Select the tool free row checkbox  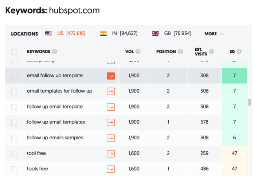14,154
